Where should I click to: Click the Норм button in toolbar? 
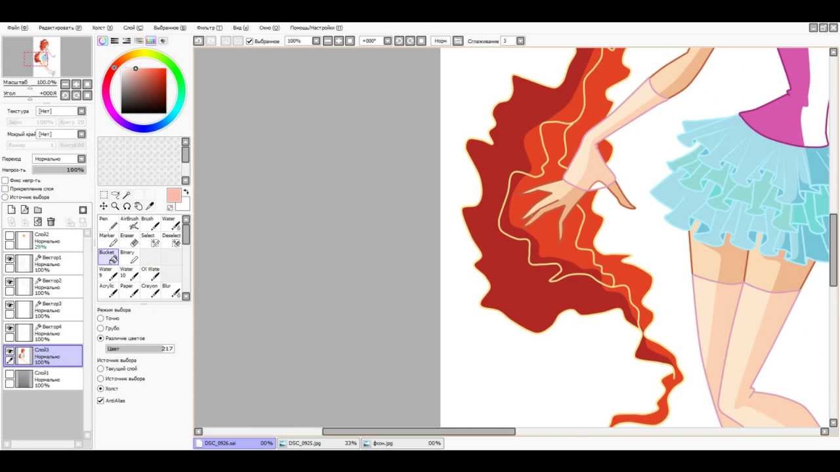[x=440, y=41]
